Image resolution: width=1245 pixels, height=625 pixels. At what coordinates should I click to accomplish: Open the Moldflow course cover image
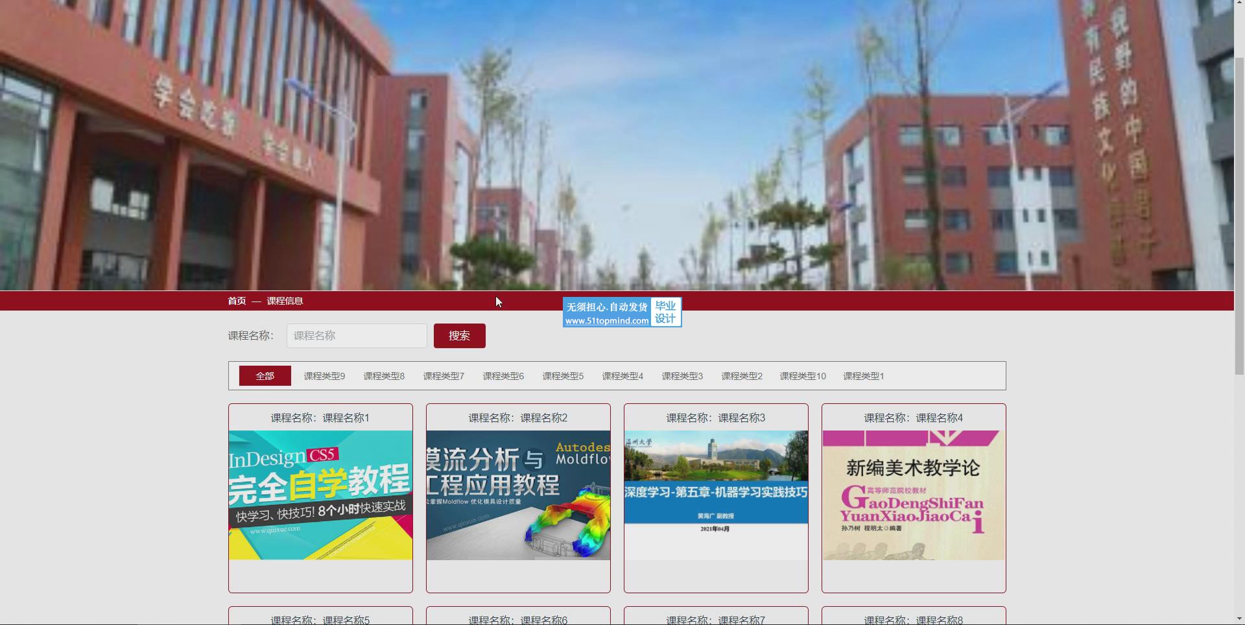pyautogui.click(x=518, y=495)
